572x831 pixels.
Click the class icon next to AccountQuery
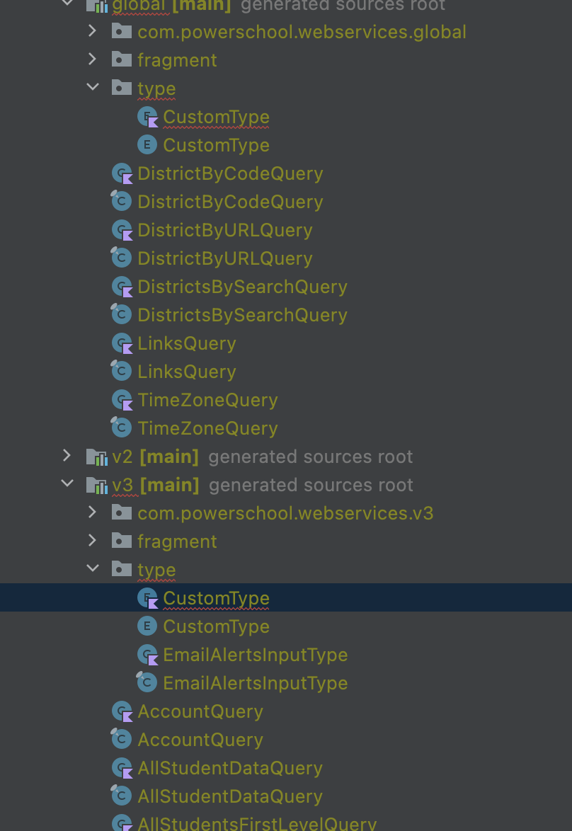121,739
